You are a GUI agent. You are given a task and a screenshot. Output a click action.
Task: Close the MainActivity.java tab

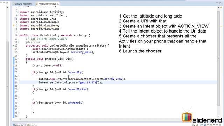tap(58, 4)
